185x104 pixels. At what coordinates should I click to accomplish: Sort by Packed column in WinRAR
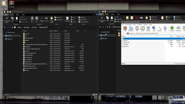[179, 36]
